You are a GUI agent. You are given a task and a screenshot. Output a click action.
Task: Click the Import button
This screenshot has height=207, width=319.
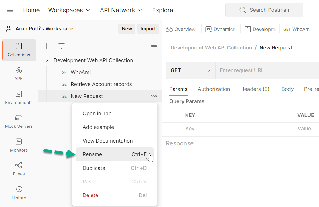(148, 29)
